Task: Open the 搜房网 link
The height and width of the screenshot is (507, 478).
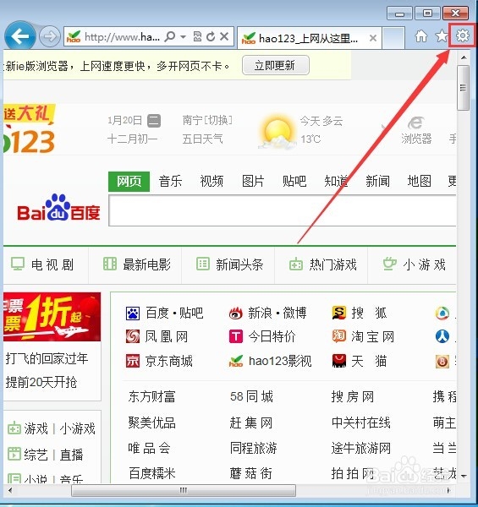Action: (x=353, y=397)
